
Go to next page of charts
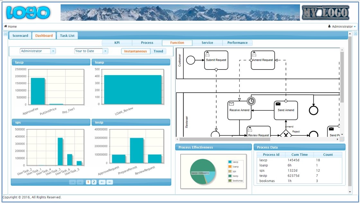pos(102,182)
